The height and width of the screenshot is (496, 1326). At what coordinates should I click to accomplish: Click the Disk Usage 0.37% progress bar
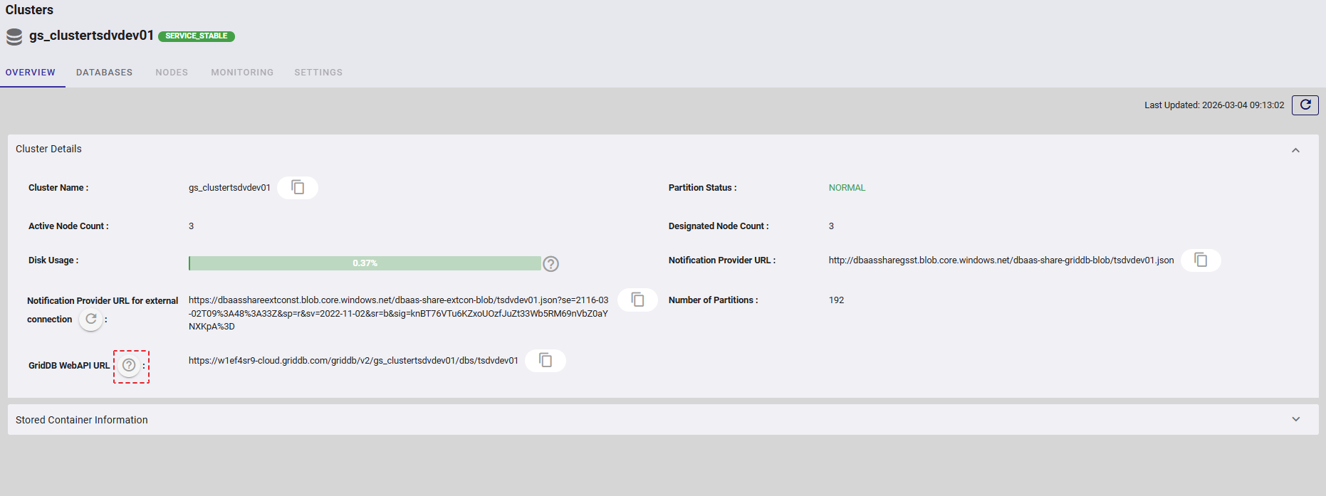tap(365, 263)
